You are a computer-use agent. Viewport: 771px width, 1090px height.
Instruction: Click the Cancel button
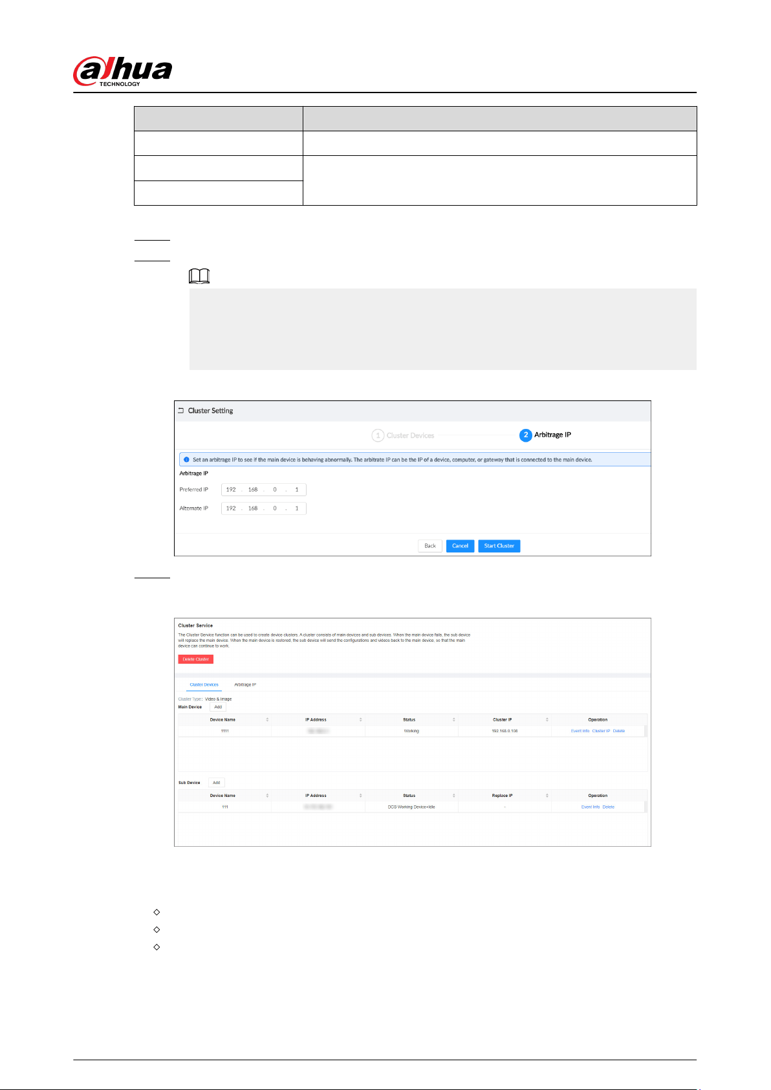(x=461, y=546)
